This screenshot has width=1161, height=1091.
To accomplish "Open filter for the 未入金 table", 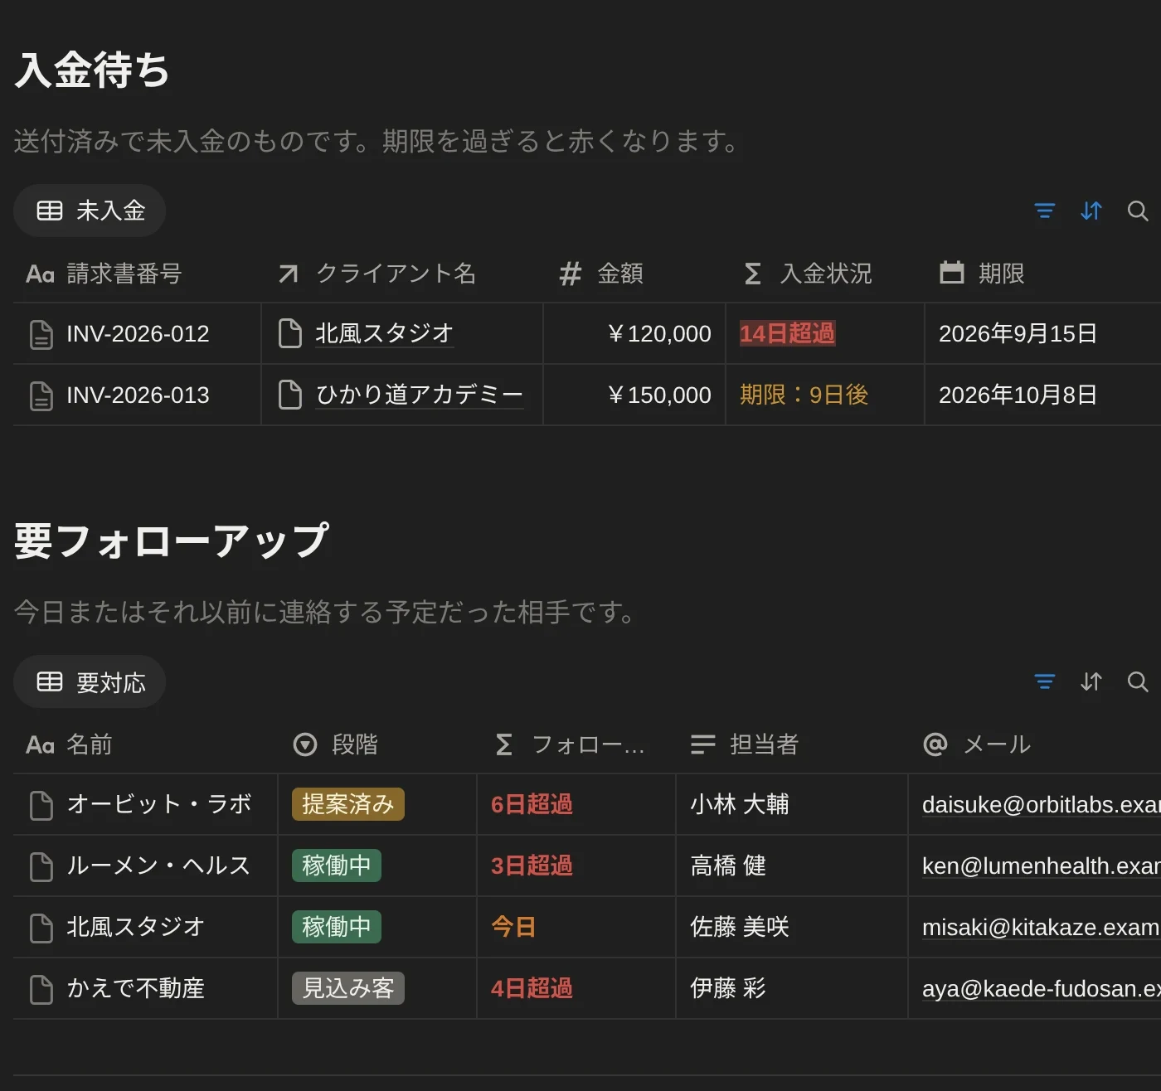I will click(x=1045, y=211).
